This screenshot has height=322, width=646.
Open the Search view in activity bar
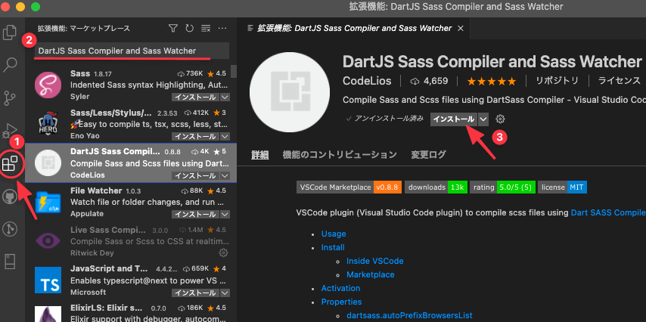pyautogui.click(x=10, y=63)
